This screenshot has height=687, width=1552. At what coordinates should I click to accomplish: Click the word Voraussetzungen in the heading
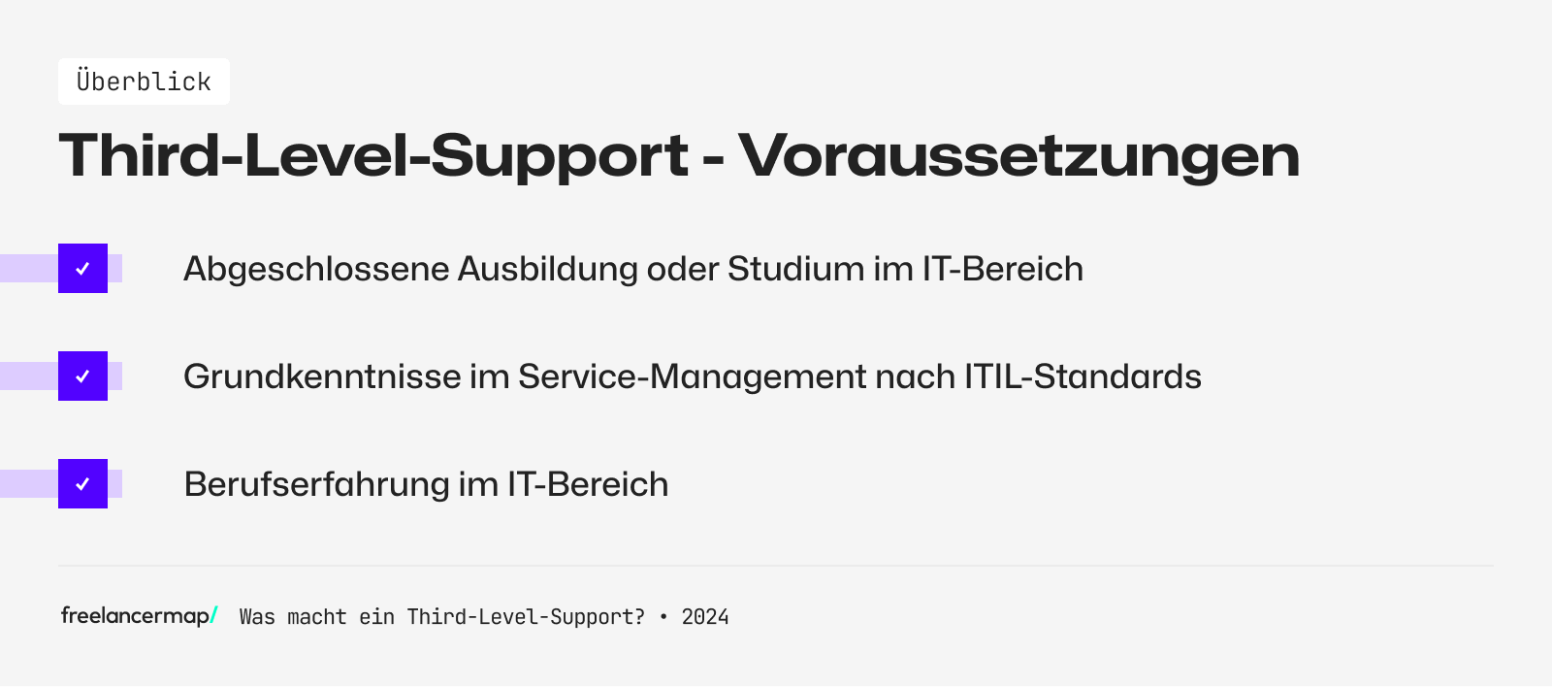pos(1018,155)
